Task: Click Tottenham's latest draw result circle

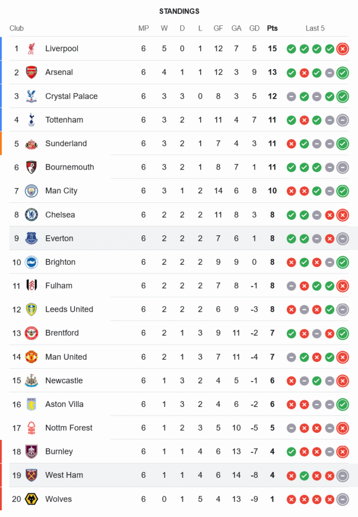Action: coord(342,120)
